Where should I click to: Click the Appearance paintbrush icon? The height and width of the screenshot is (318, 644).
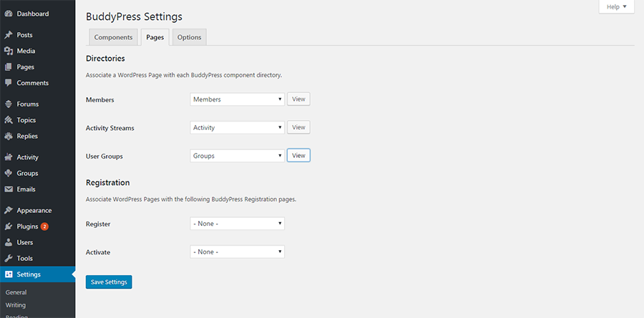[8, 211]
